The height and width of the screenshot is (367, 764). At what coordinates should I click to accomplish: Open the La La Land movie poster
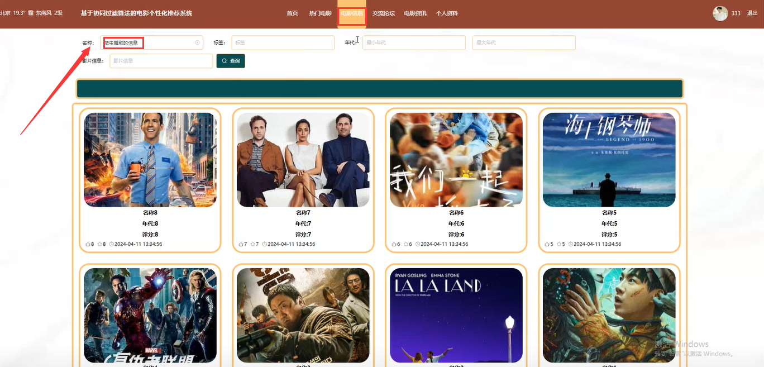[x=456, y=315]
